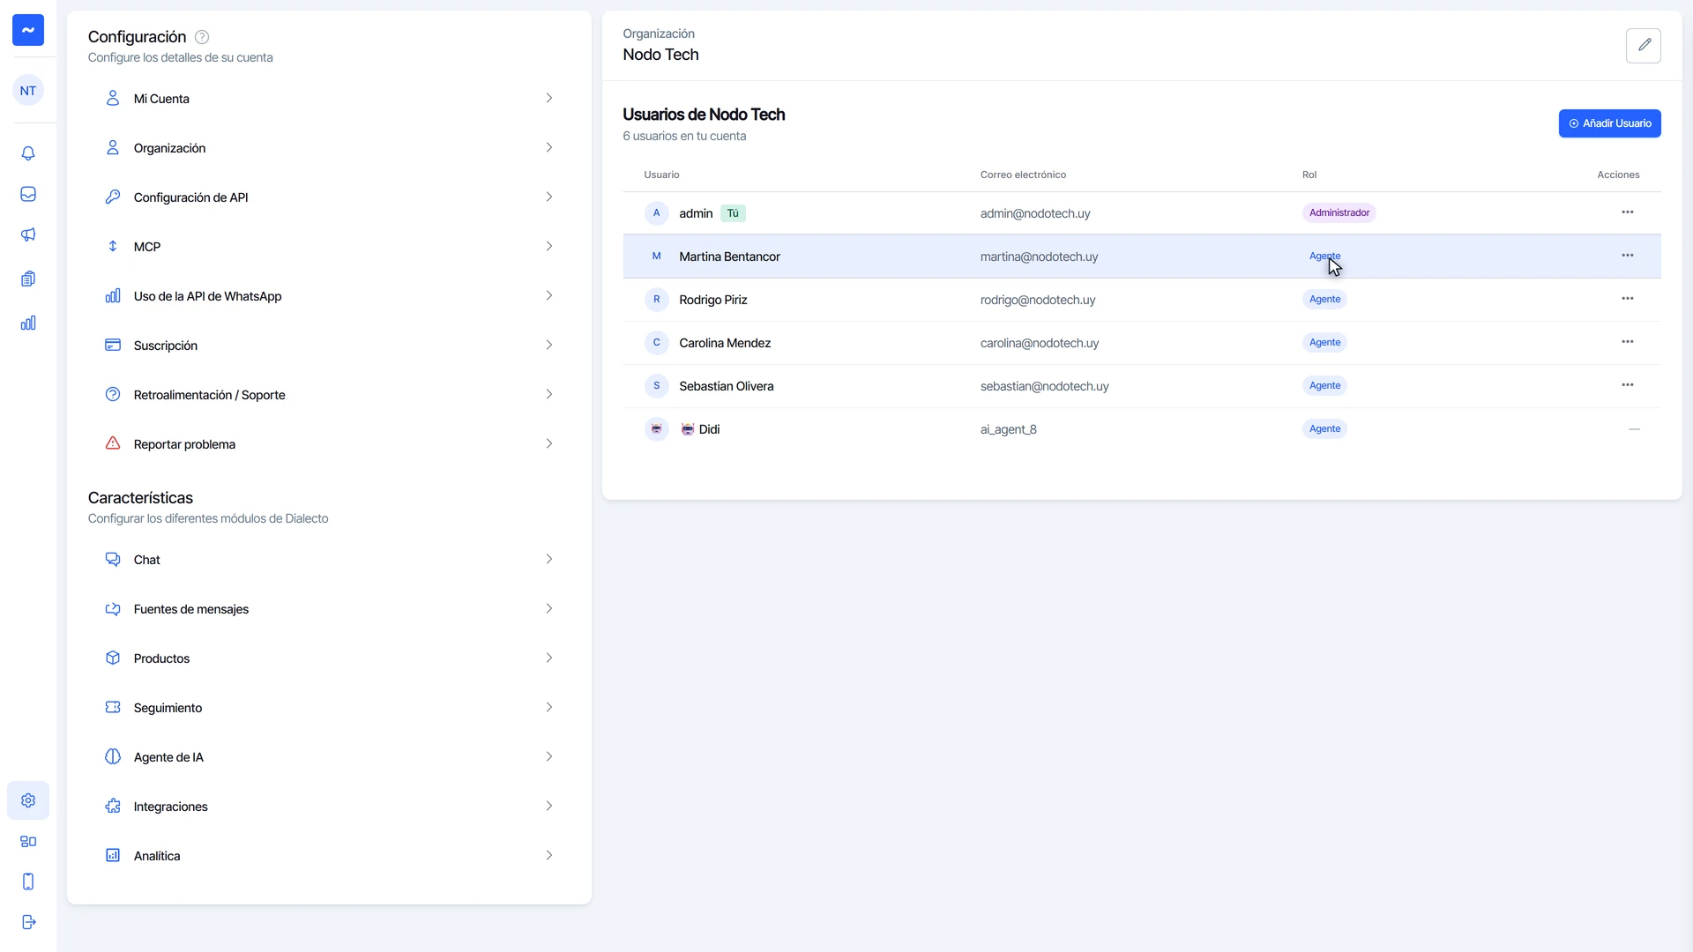The image size is (1693, 952).
Task: Click the Tú badge beside admin
Action: point(733,213)
